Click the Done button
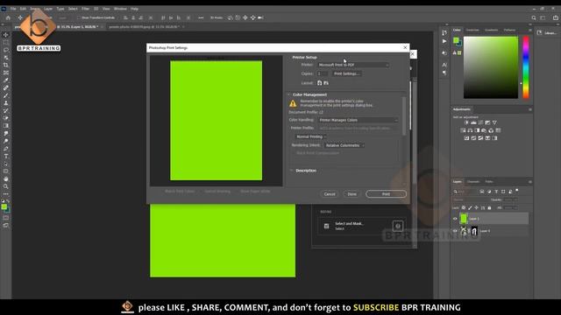This screenshot has width=561, height=315. click(352, 194)
